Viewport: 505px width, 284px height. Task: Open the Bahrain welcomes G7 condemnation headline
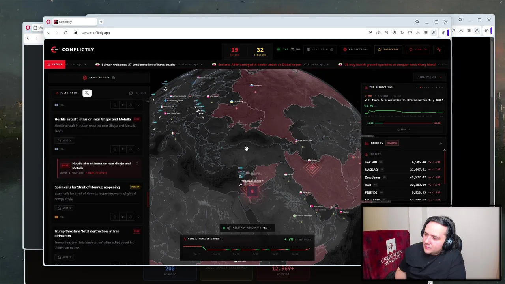tap(138, 64)
